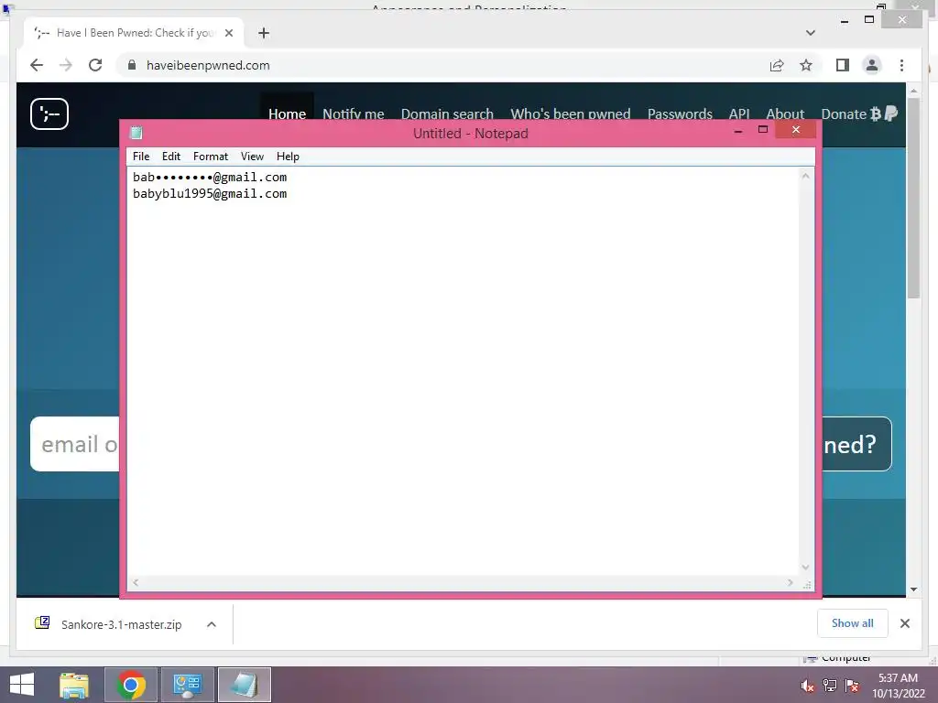Open the Notepad Edit menu

click(x=171, y=157)
